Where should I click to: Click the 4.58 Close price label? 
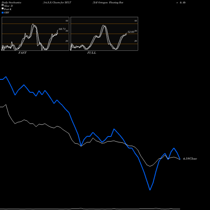point(190,159)
